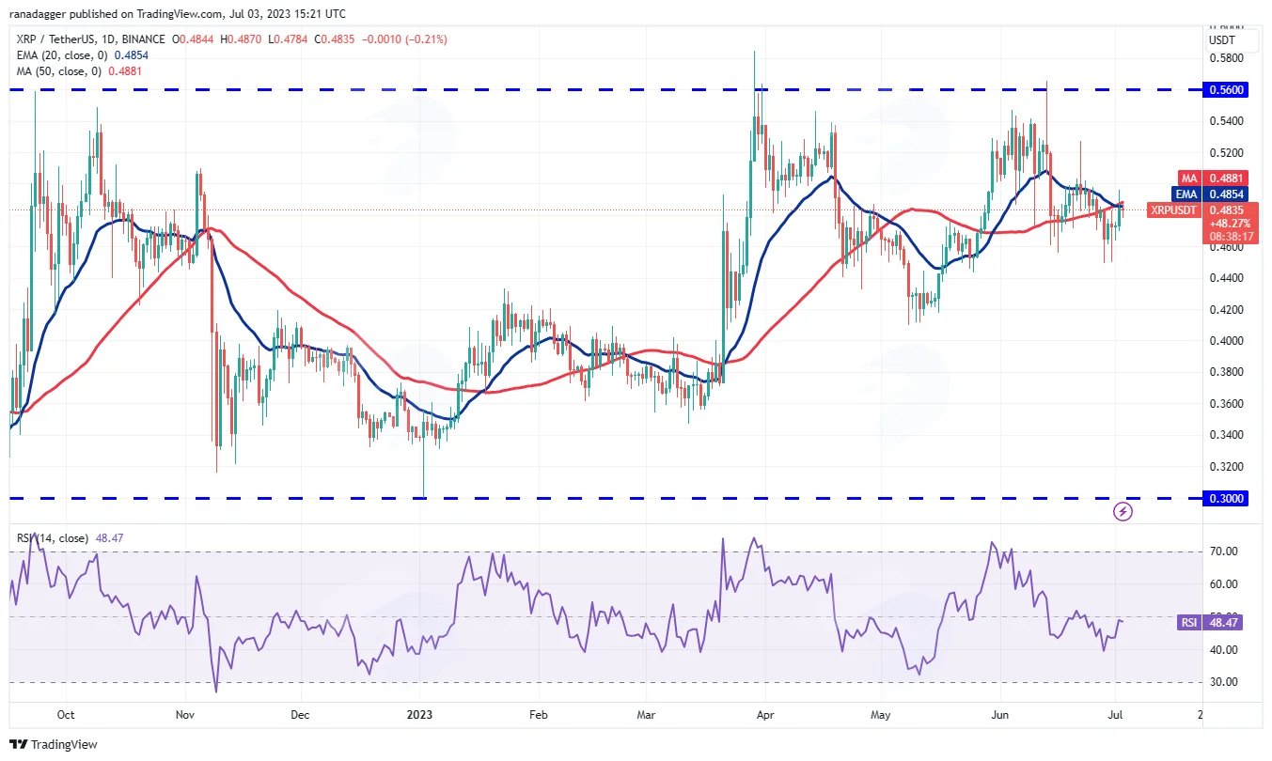Viewport: 1272px width, 761px height.
Task: Click the blue "0.3000" support price label
Action: click(1228, 498)
